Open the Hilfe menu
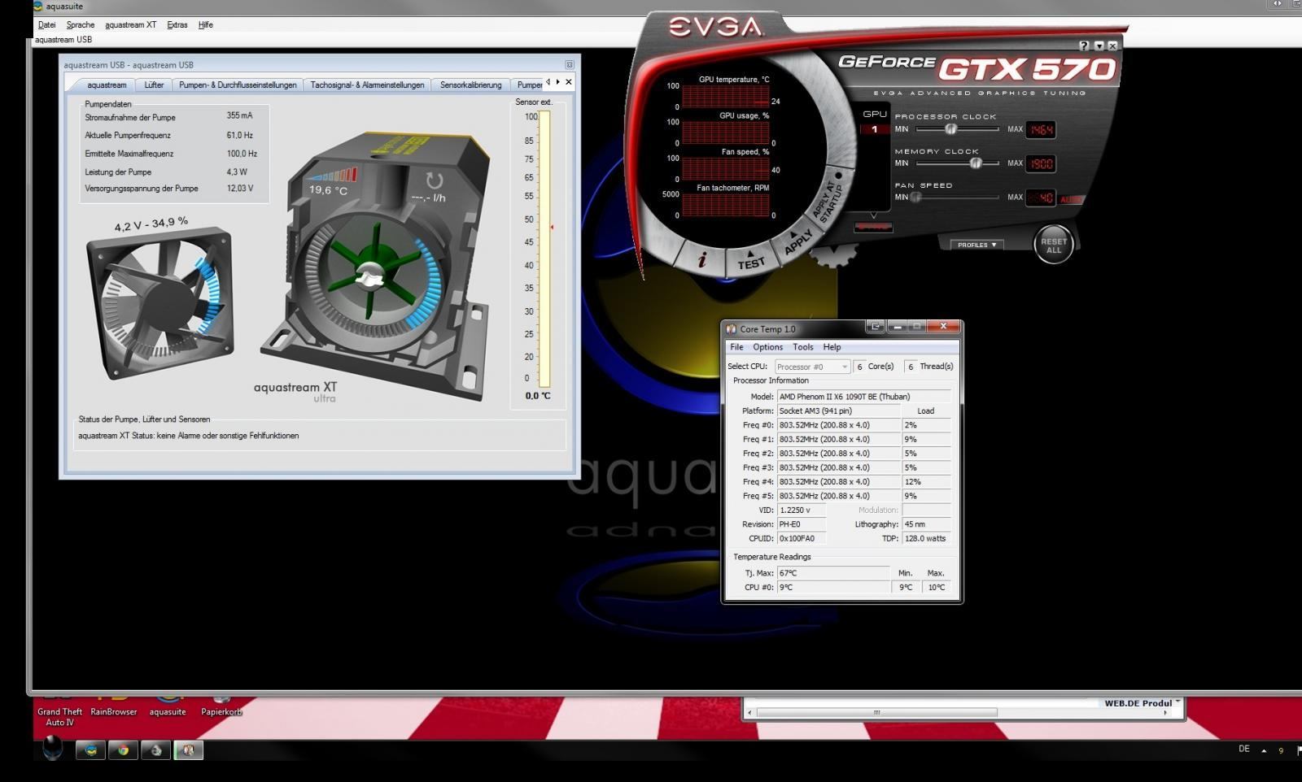This screenshot has width=1302, height=782. point(206,25)
